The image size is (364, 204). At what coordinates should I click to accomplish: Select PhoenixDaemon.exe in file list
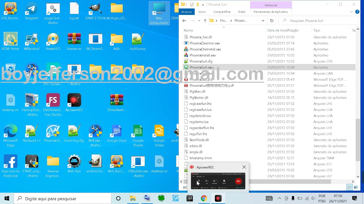coord(204,43)
